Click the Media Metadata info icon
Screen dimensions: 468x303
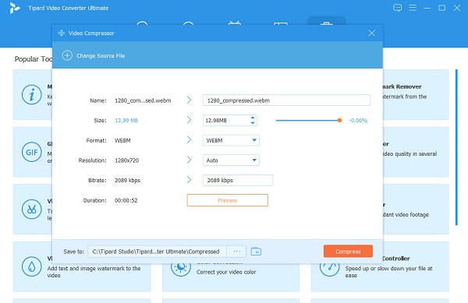tap(32, 95)
